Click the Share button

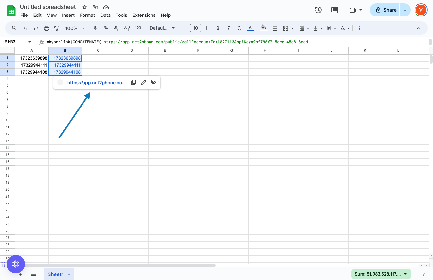(x=385, y=10)
